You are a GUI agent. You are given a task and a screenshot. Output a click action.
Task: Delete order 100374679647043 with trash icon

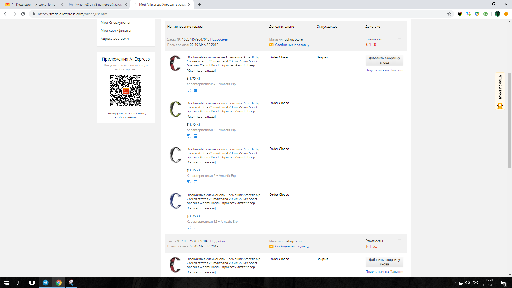(x=399, y=39)
